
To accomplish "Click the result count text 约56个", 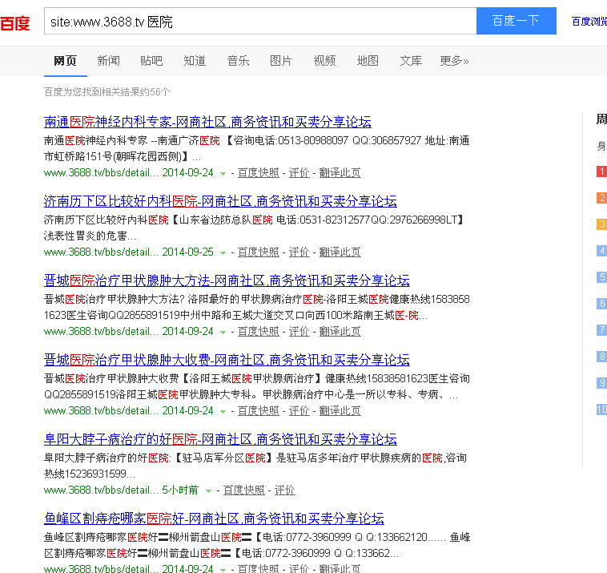I will [x=155, y=92].
